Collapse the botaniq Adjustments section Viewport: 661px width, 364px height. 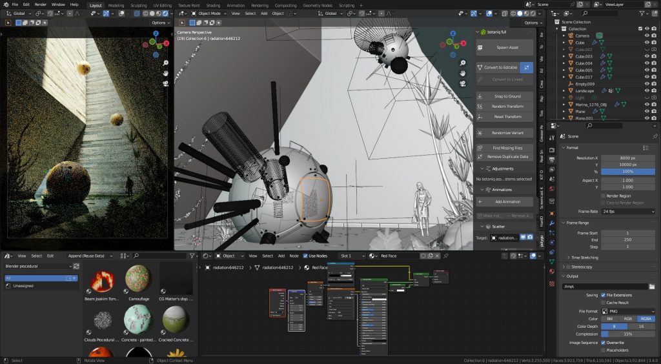coord(482,168)
